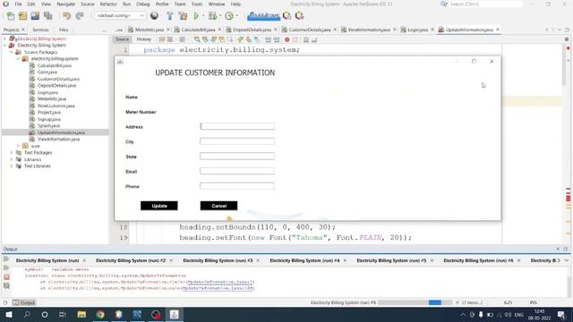Click the Build Project hammer icon
573x322 pixels.
click(170, 16)
